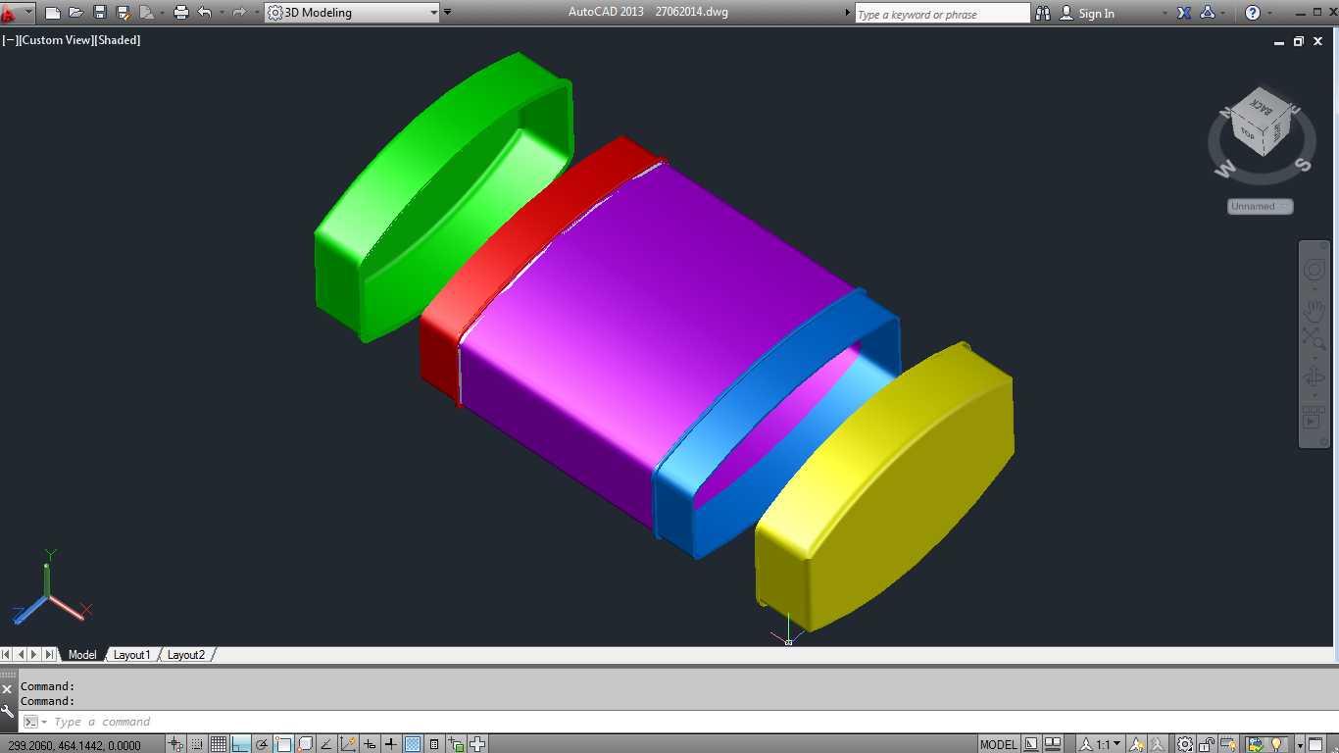This screenshot has width=1339, height=753.
Task: Create a new drawing from Quick Access
Action: click(53, 13)
